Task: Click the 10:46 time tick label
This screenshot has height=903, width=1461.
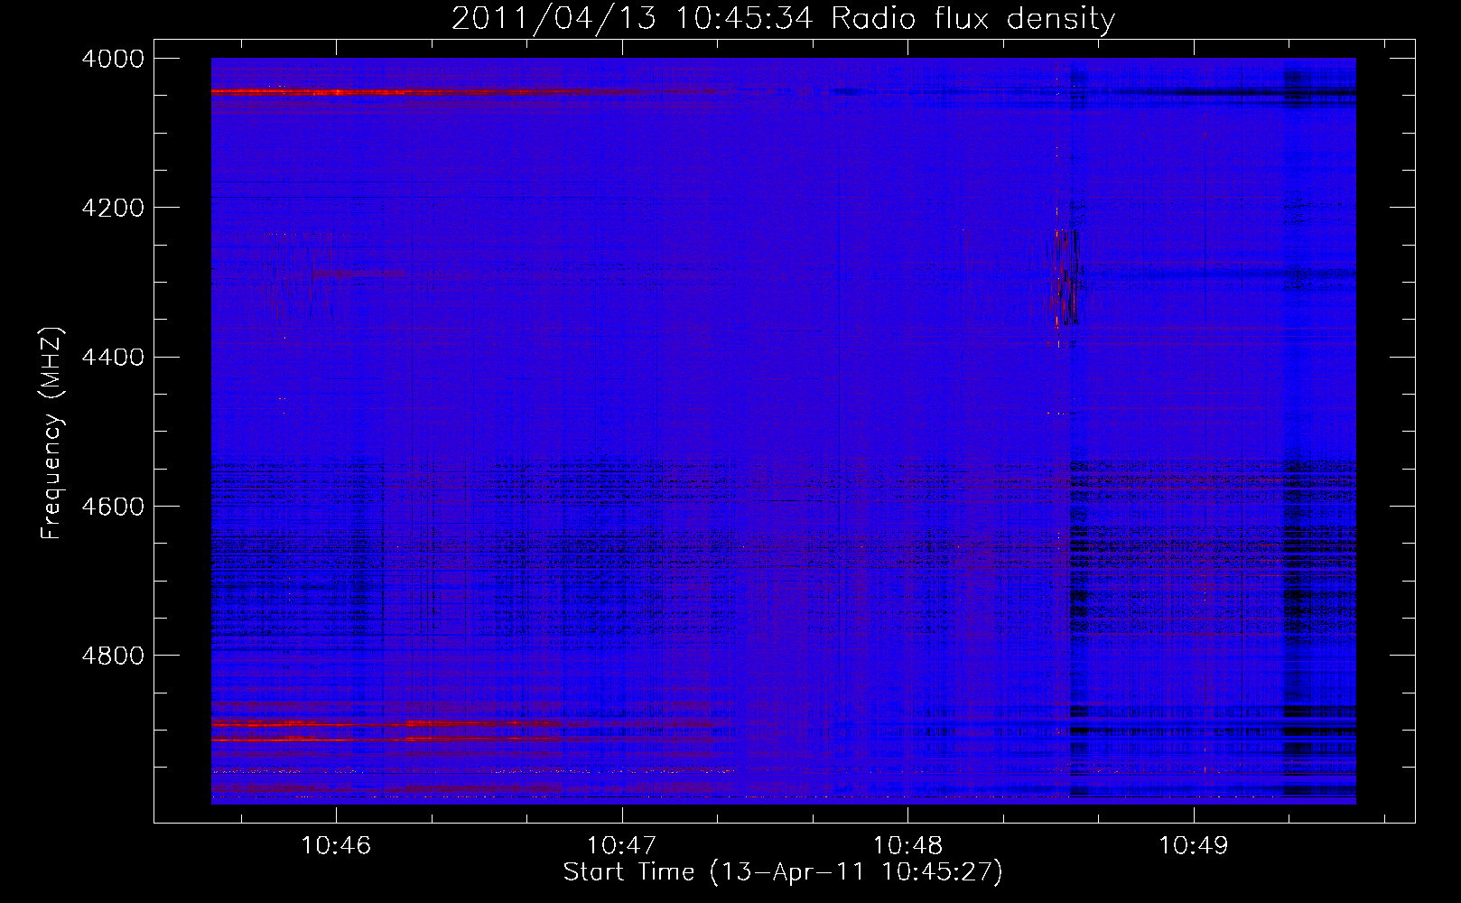Action: (336, 845)
